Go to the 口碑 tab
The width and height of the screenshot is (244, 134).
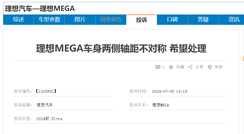point(172,20)
